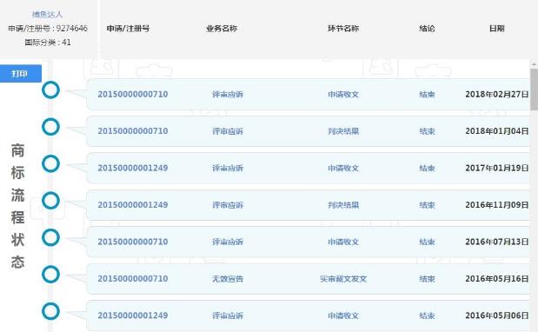Click the 业务名称 column header
The width and height of the screenshot is (538, 332).
pyautogui.click(x=222, y=29)
